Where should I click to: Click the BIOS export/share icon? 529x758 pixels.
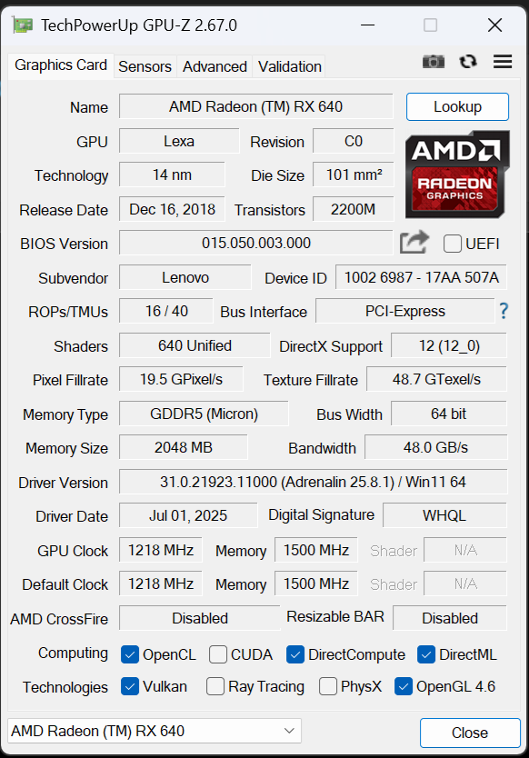(414, 242)
